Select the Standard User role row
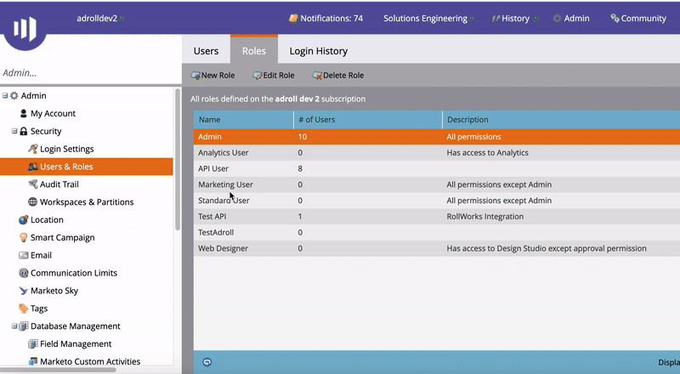This screenshot has width=680, height=374. (x=437, y=201)
